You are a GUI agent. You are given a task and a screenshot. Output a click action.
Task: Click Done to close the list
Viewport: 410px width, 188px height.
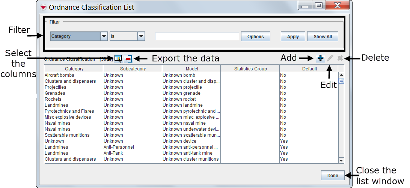(x=332, y=175)
